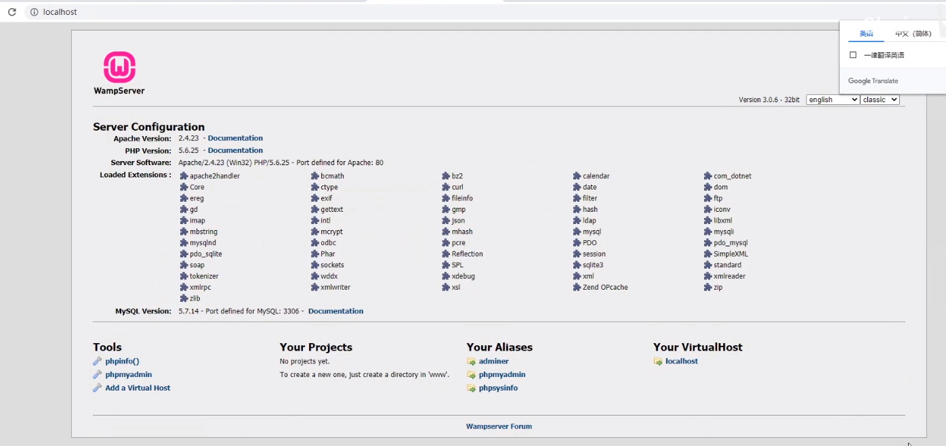Open the english language dropdown

pos(833,99)
